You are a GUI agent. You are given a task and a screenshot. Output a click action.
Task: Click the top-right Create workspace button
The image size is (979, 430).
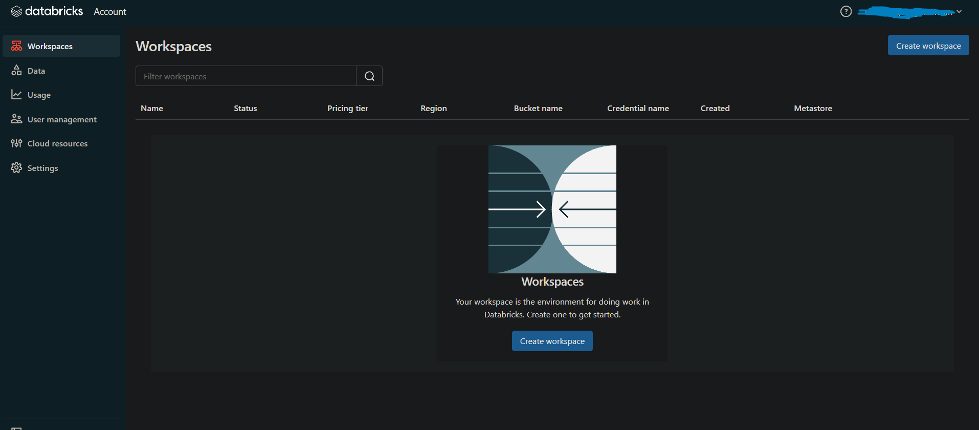point(928,46)
